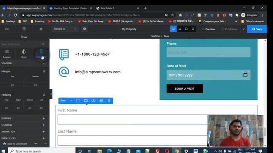Click the Section breadcrumb

coord(155,36)
